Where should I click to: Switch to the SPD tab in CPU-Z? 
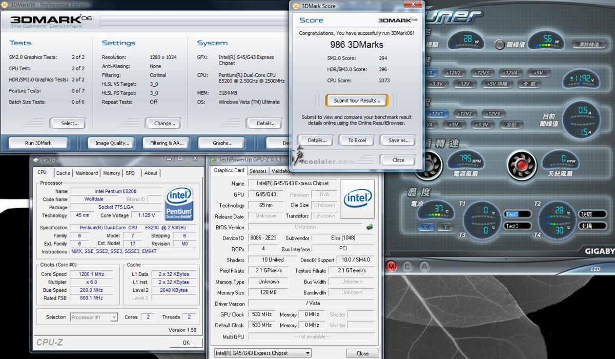tap(131, 173)
